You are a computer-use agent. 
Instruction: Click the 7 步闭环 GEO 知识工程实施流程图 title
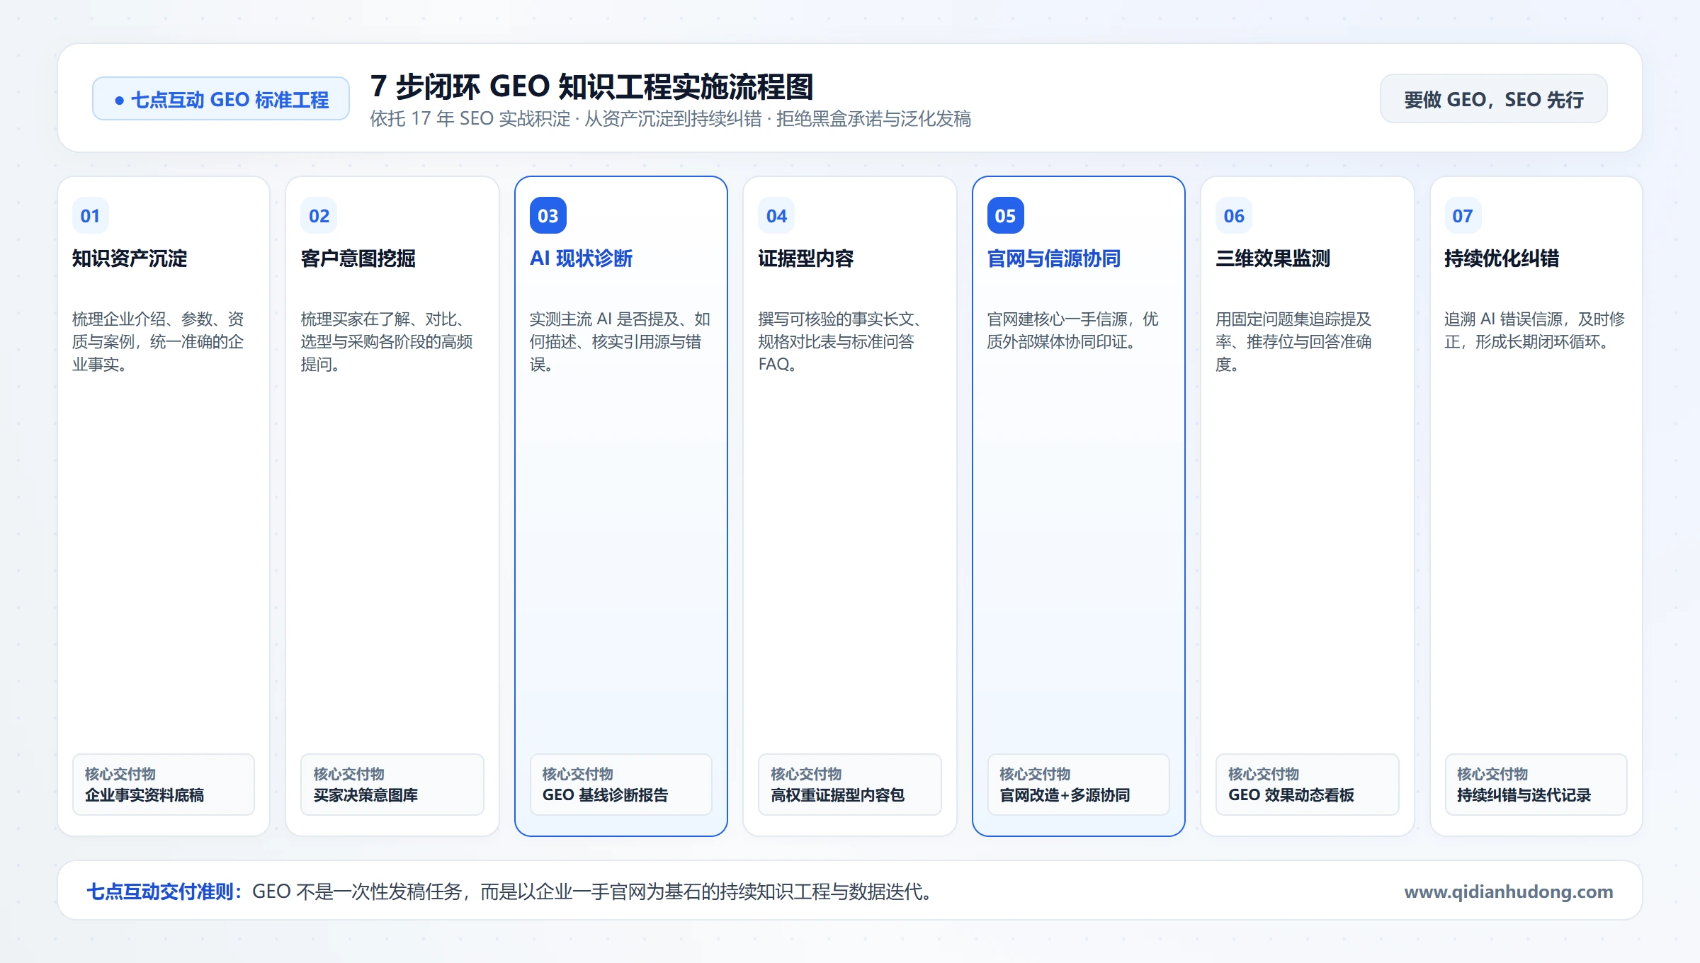click(591, 86)
